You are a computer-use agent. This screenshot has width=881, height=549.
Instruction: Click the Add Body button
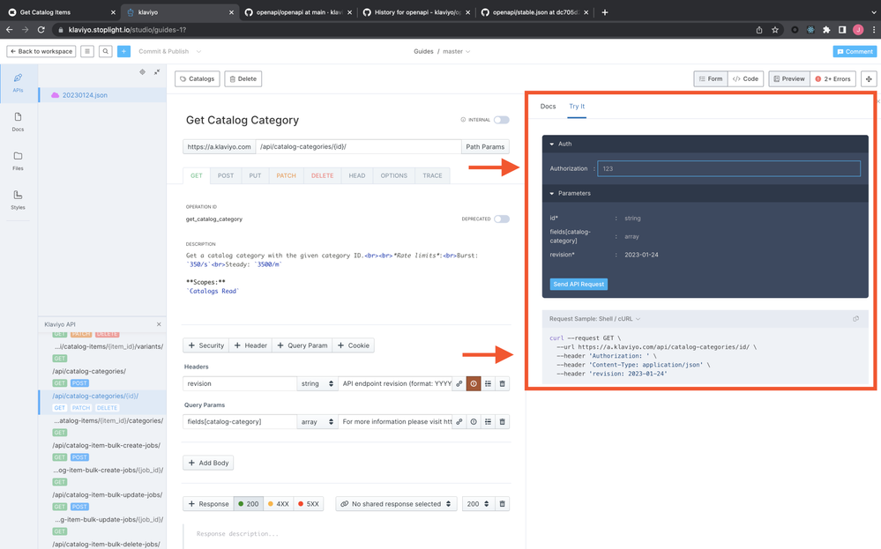pos(208,463)
